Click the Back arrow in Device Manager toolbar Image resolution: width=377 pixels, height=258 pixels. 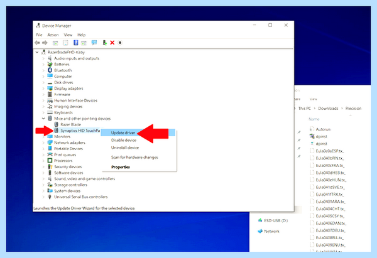pyautogui.click(x=37, y=43)
